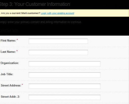This screenshot has width=129, height=104.
Task: Click the 'Street Addr. 2:' label
Action: (10, 97)
